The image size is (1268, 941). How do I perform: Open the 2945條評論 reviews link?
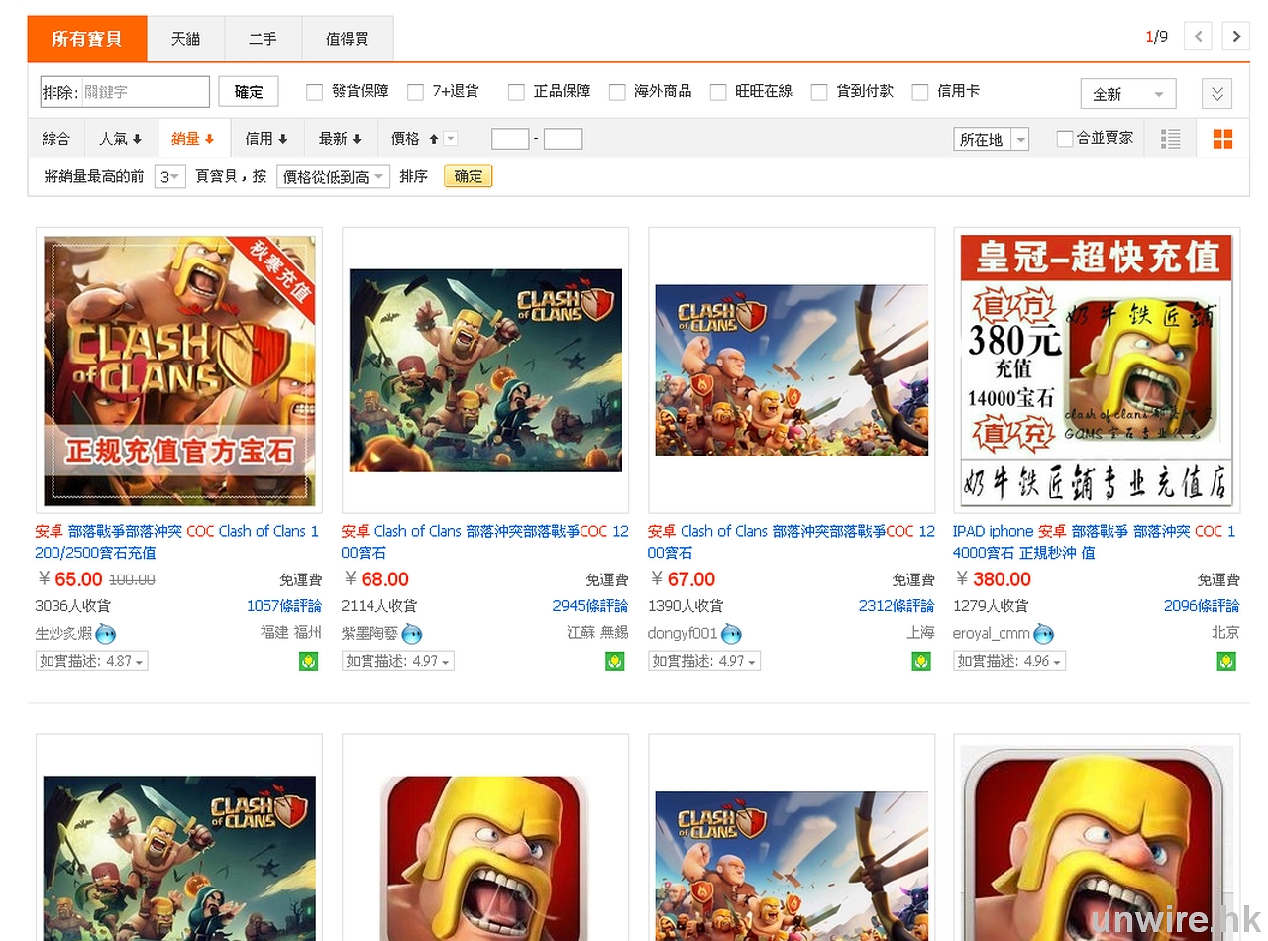[589, 605]
